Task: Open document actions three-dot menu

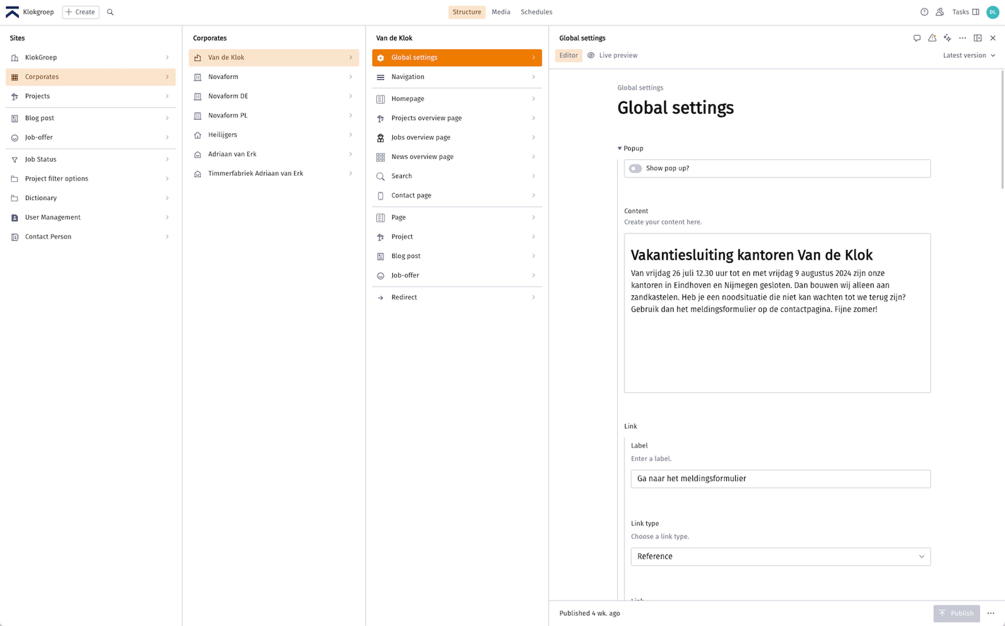Action: [x=962, y=38]
